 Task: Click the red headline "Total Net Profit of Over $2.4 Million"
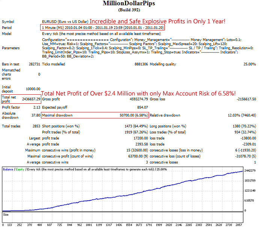88,94
